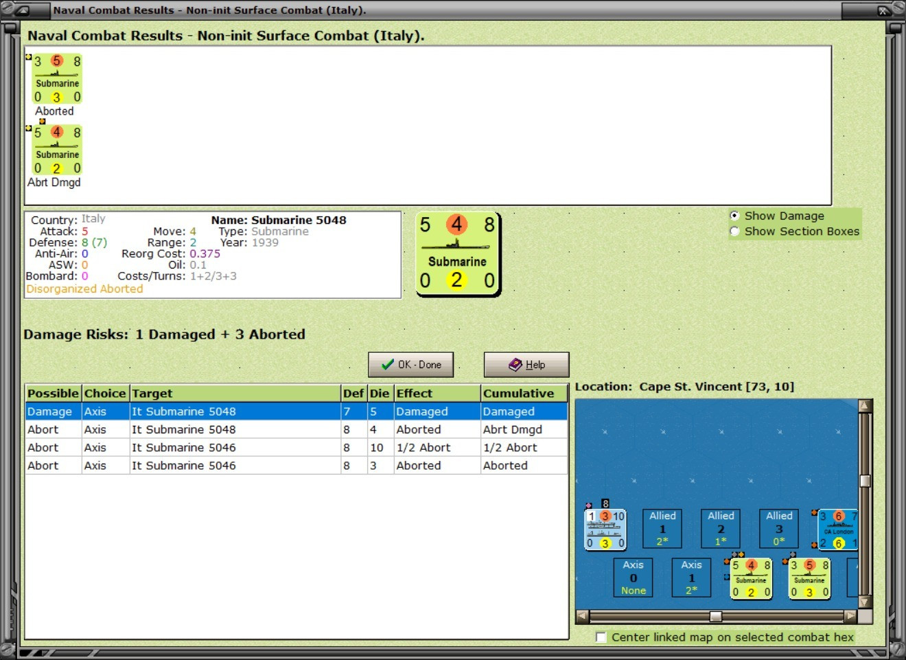
Task: Click the OK - Done button
Action: 411,365
